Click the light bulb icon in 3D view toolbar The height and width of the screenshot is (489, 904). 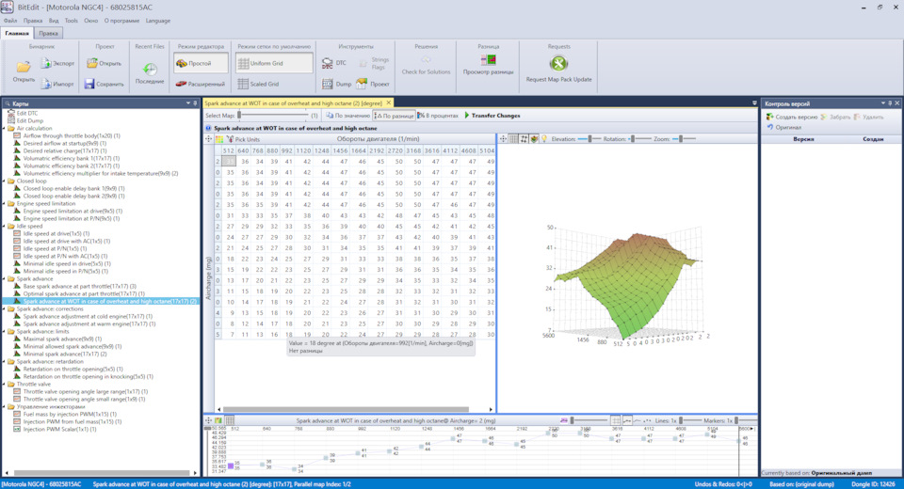(x=543, y=138)
